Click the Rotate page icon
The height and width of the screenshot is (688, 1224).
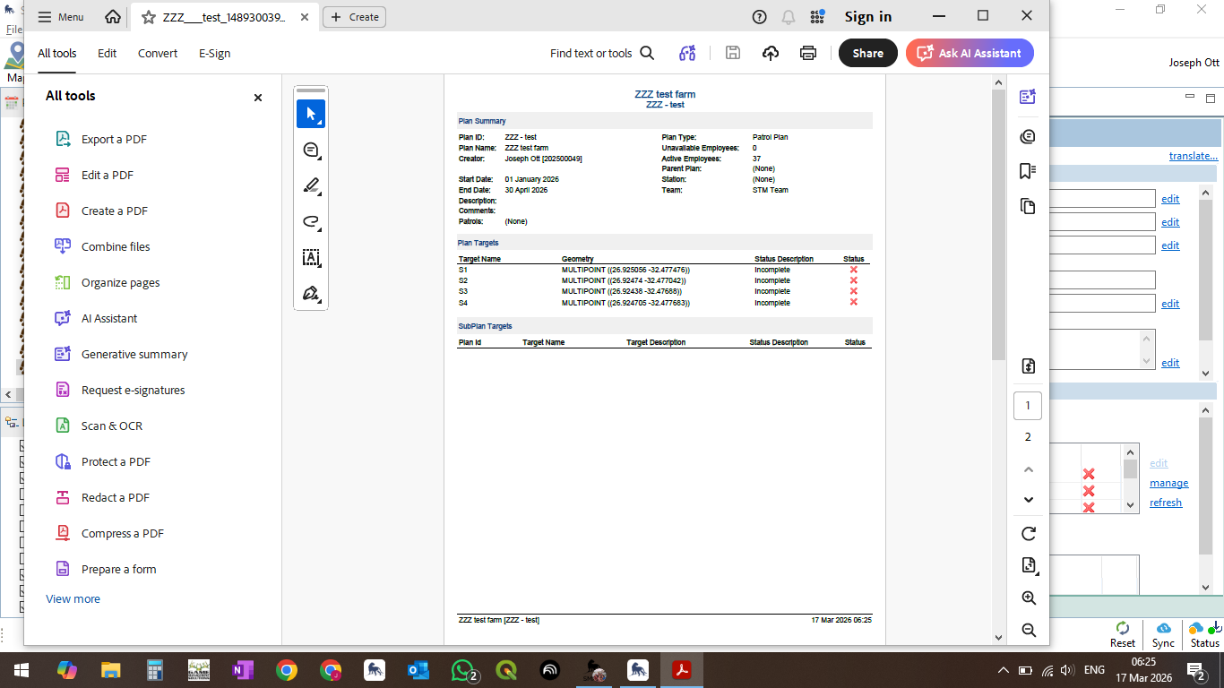(x=1028, y=534)
